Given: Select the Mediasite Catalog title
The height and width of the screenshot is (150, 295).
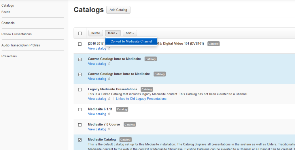Looking at the screenshot, I should click(102, 139).
